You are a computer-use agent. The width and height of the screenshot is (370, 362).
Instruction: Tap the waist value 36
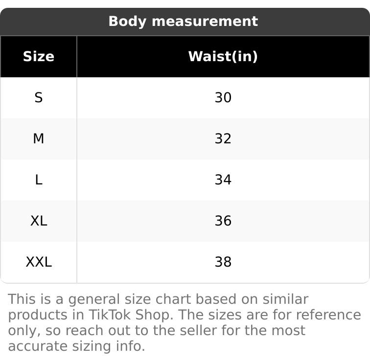tap(223, 221)
